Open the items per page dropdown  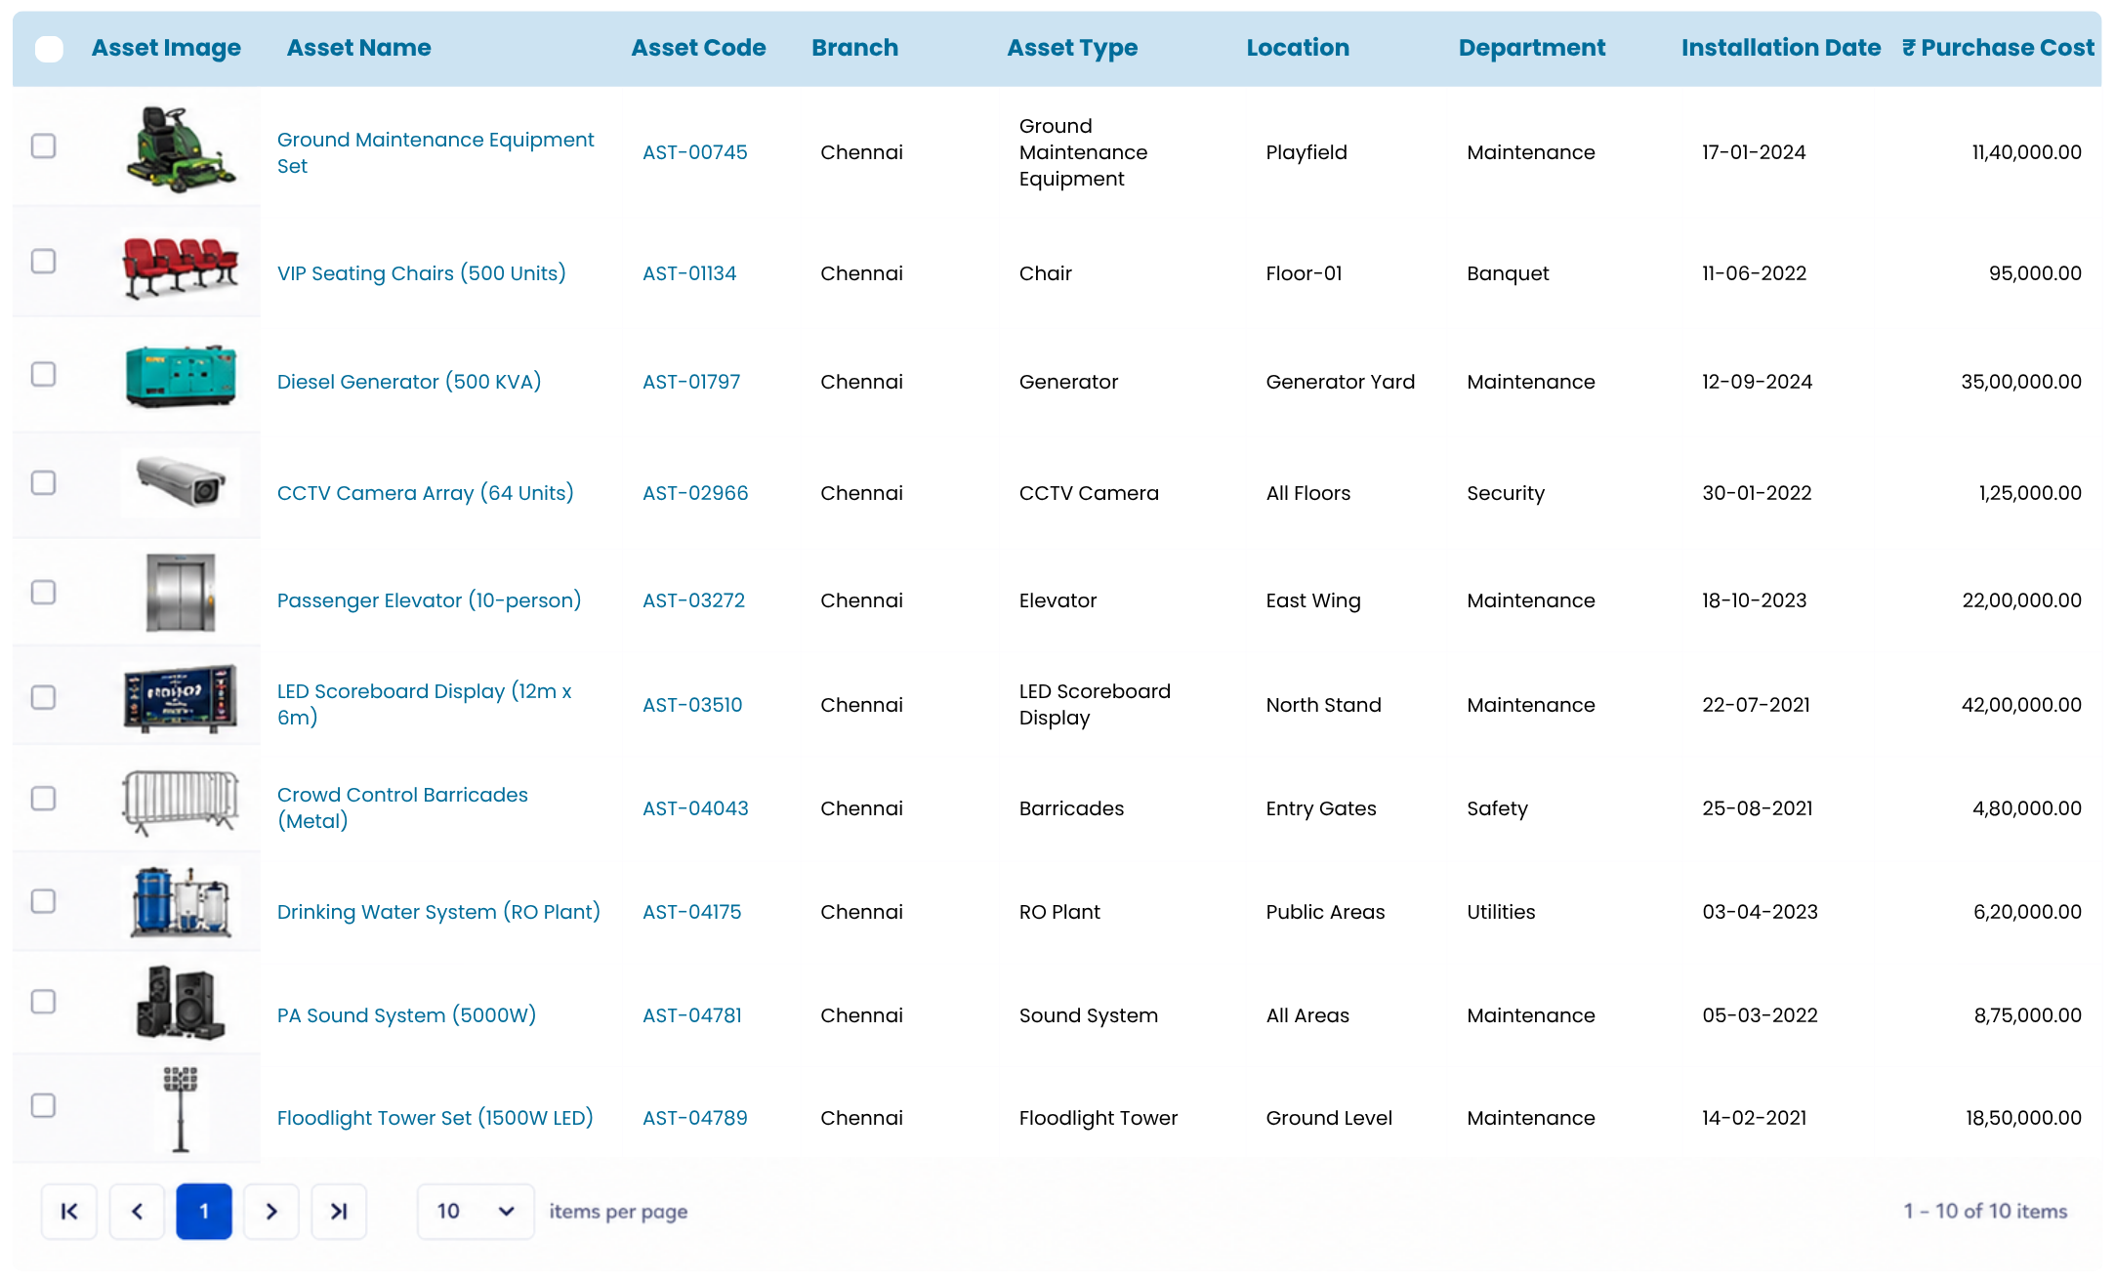(476, 1211)
